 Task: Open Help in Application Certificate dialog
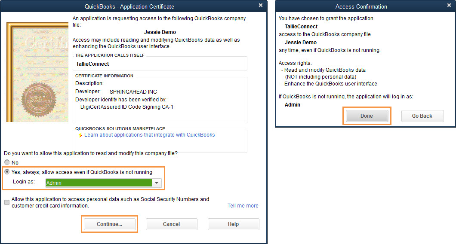point(233,224)
